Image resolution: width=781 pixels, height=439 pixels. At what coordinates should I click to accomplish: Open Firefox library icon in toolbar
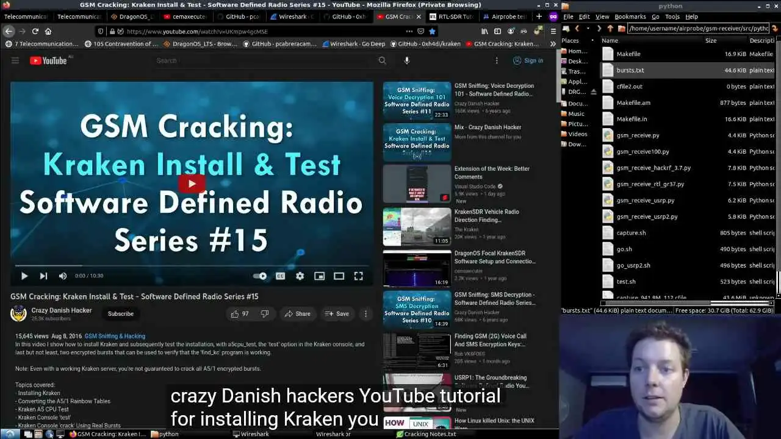pos(484,31)
